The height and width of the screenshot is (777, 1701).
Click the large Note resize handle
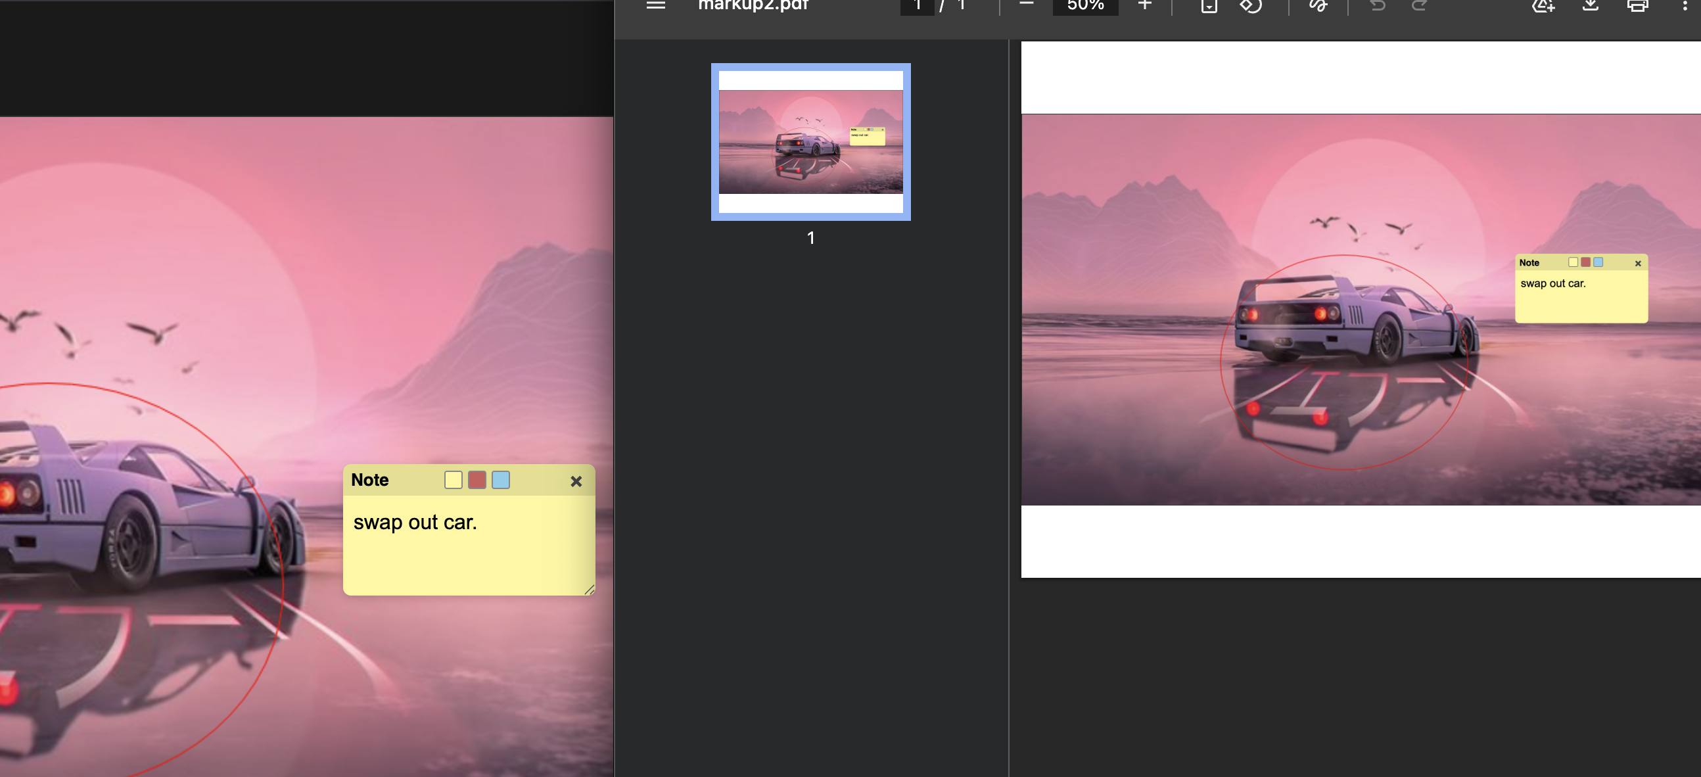pos(590,590)
